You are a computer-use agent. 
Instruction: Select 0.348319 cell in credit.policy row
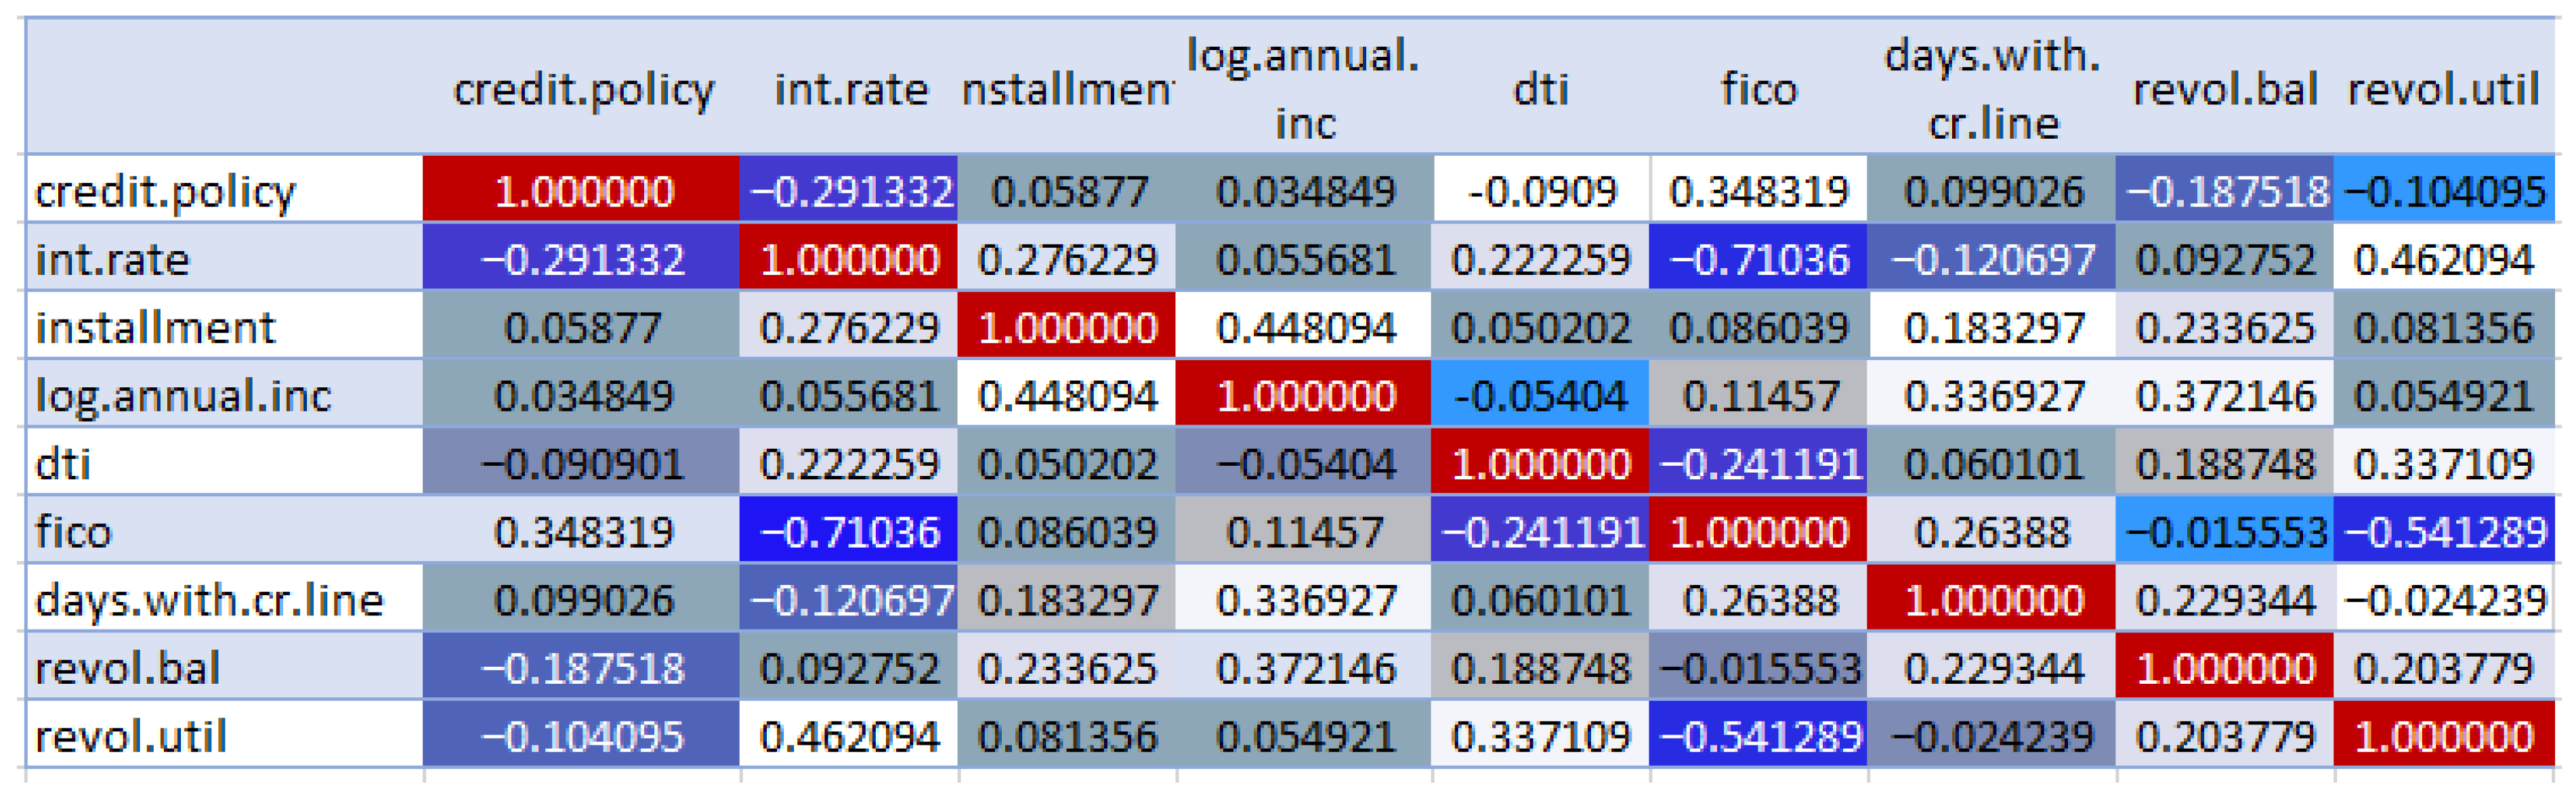click(1758, 191)
